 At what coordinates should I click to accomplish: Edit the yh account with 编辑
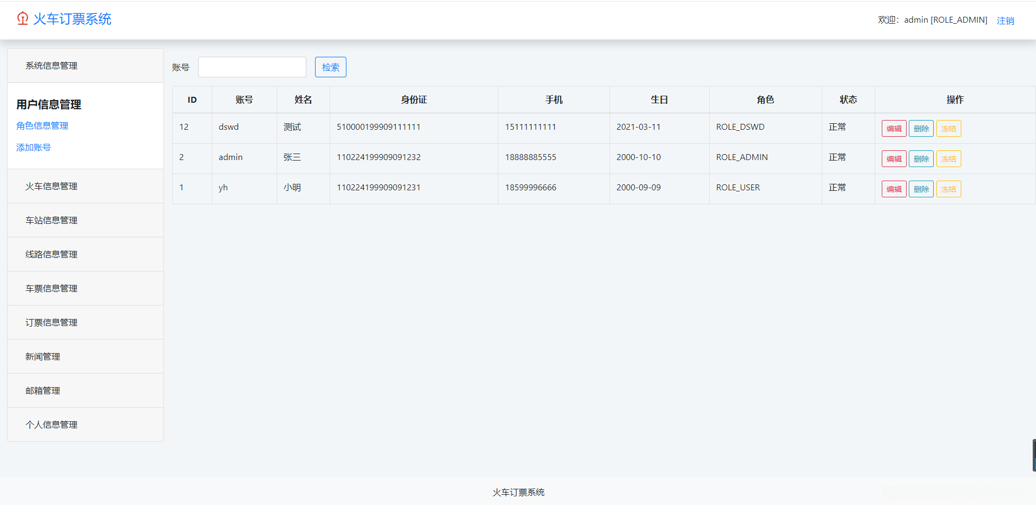[x=894, y=189]
